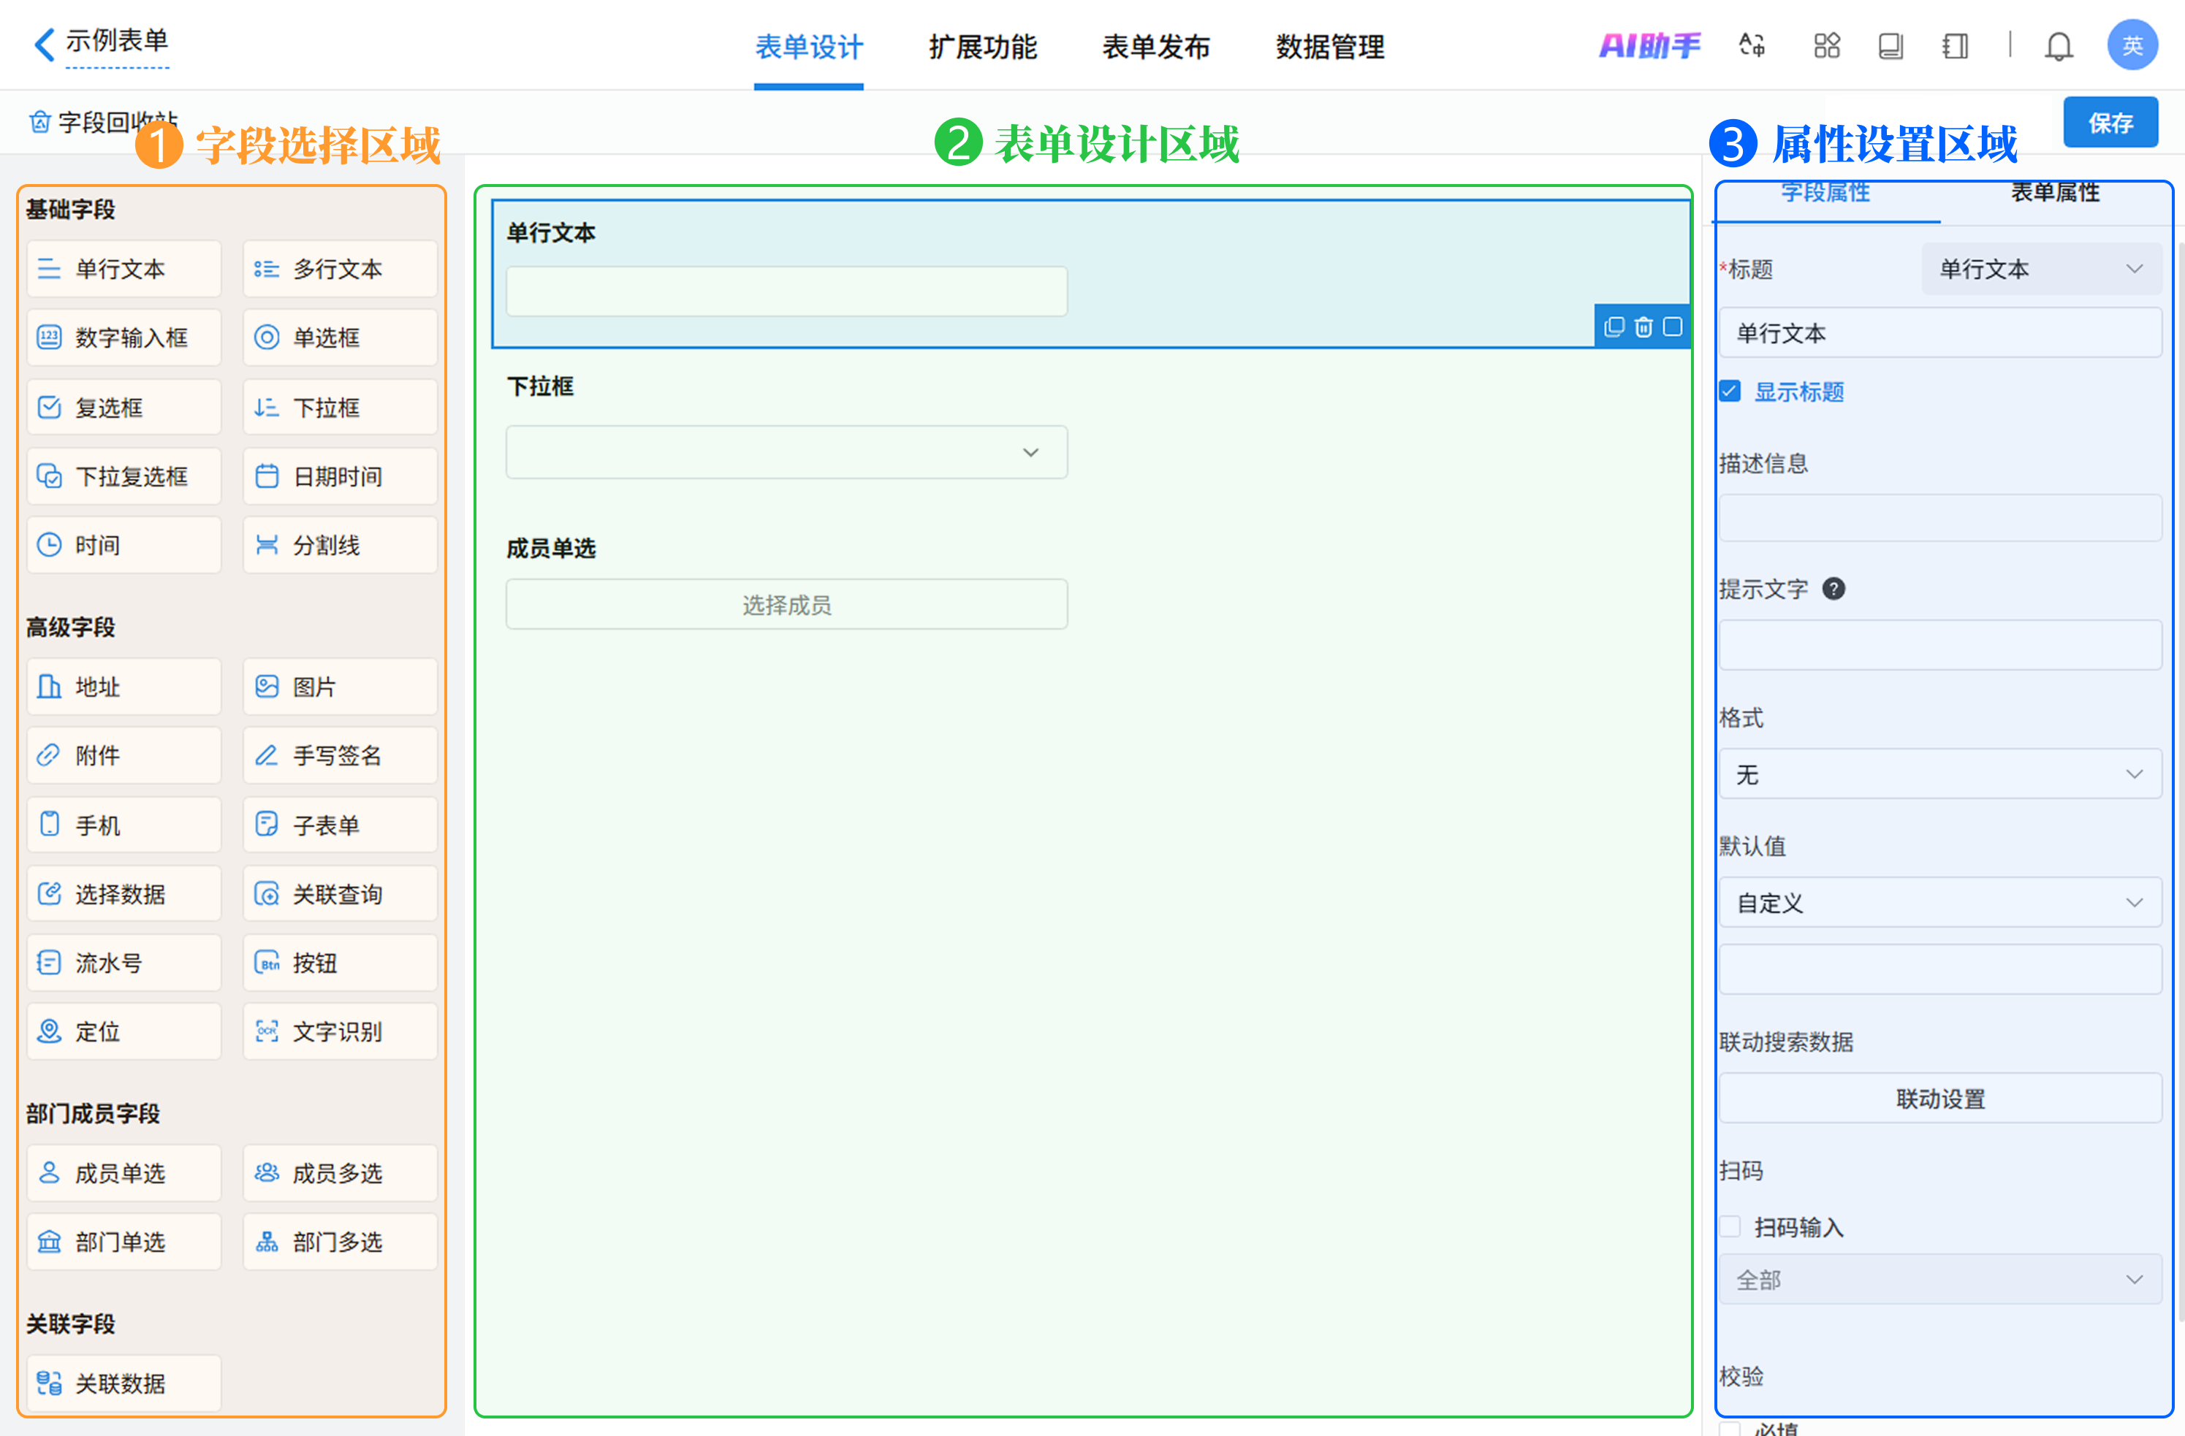
Task: Click the back arrow beside 示例表单
Action: coord(43,44)
